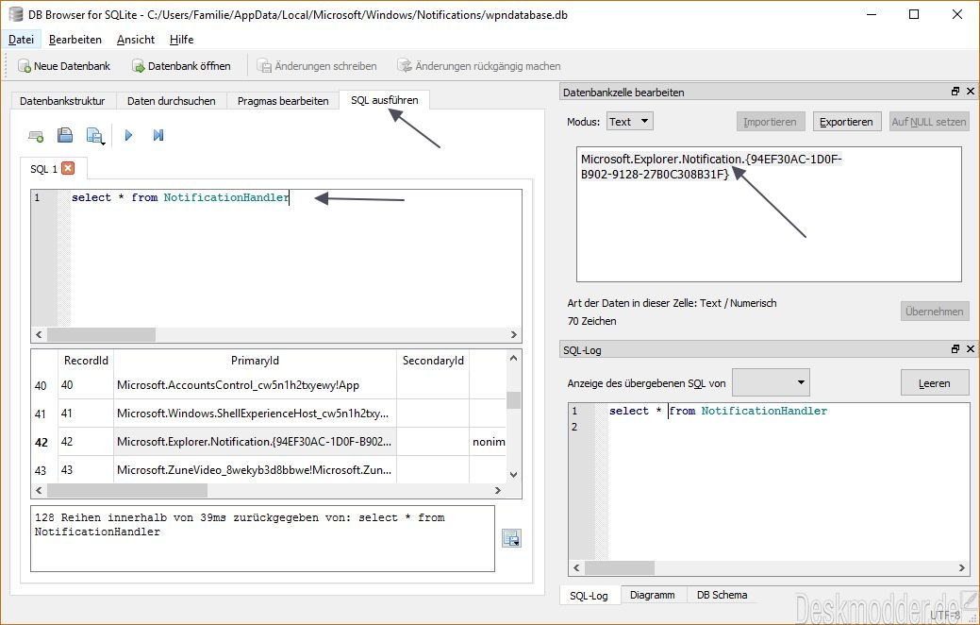Click the PrimaryId column header
The width and height of the screenshot is (980, 625).
255,361
